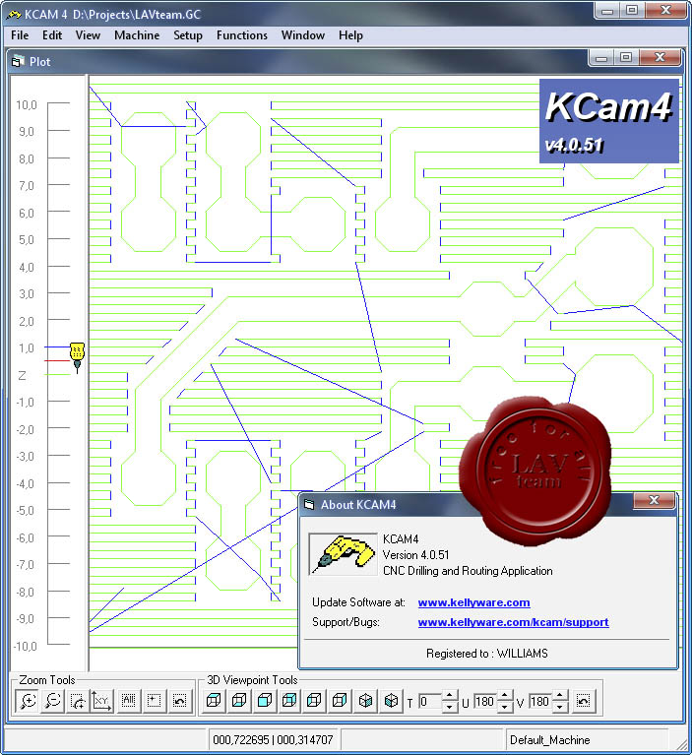Select the first 3D viewpoint cube

pos(214,700)
